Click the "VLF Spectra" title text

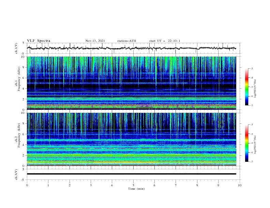click(x=39, y=41)
